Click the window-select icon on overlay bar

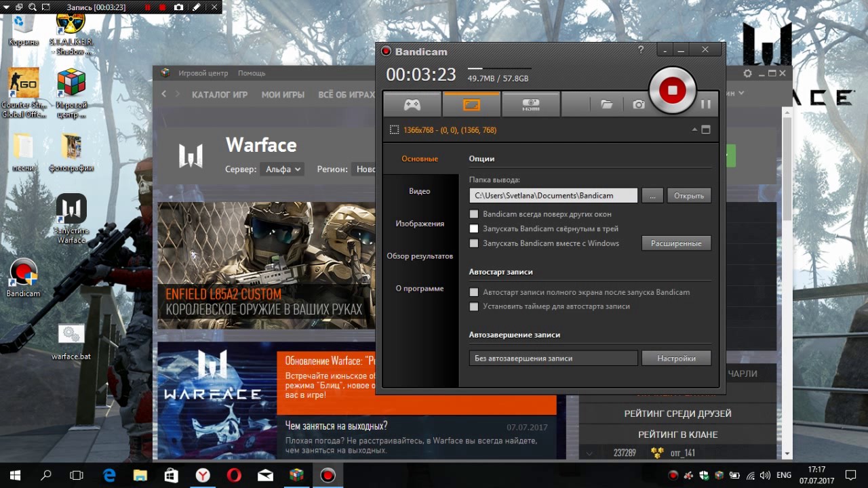pyautogui.click(x=18, y=7)
